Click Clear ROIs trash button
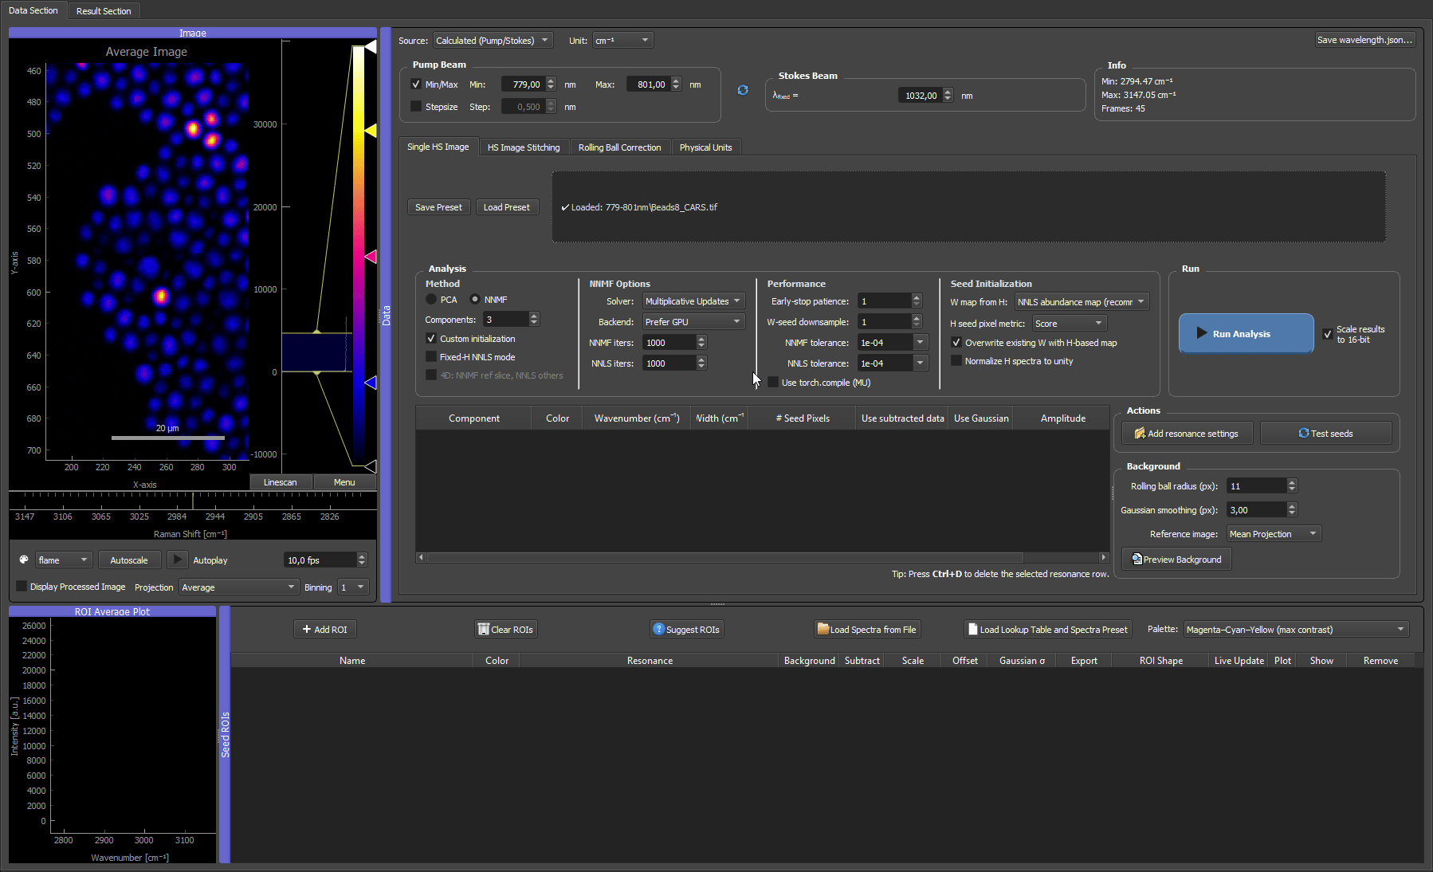This screenshot has height=872, width=1433. [505, 630]
